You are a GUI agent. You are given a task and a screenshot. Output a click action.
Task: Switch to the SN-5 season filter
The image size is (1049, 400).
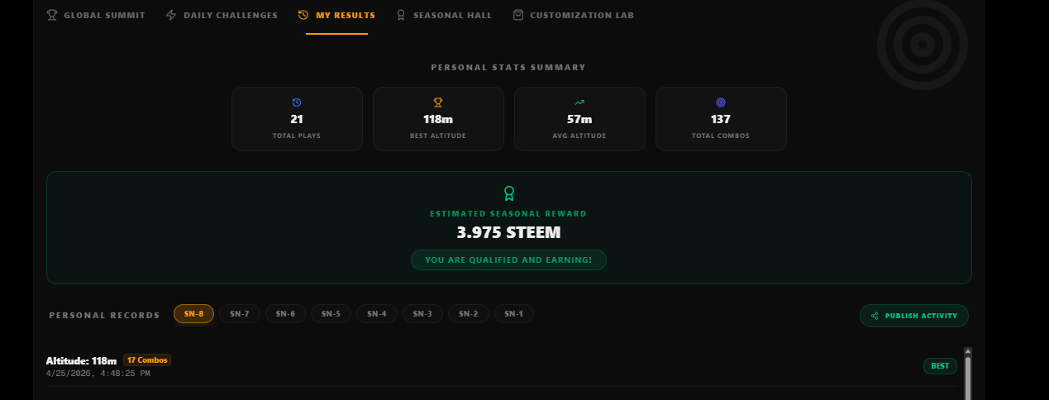coord(331,314)
